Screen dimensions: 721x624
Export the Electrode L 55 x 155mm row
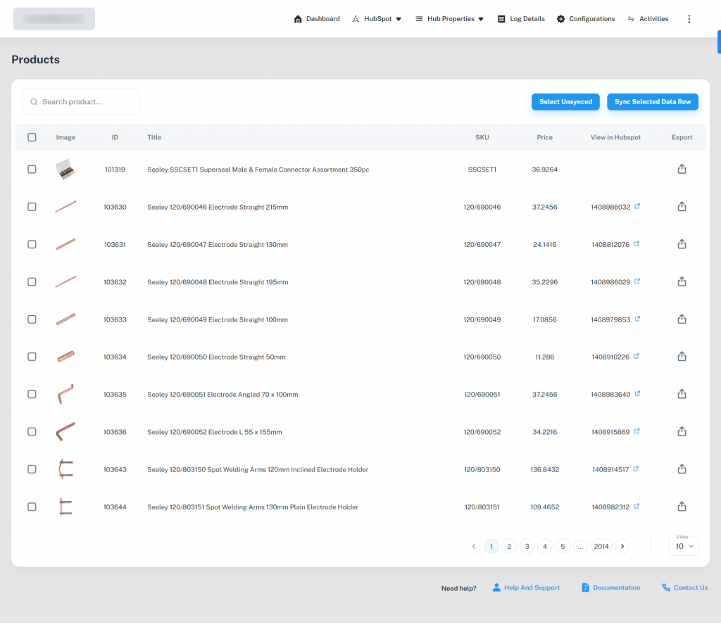[x=682, y=431]
